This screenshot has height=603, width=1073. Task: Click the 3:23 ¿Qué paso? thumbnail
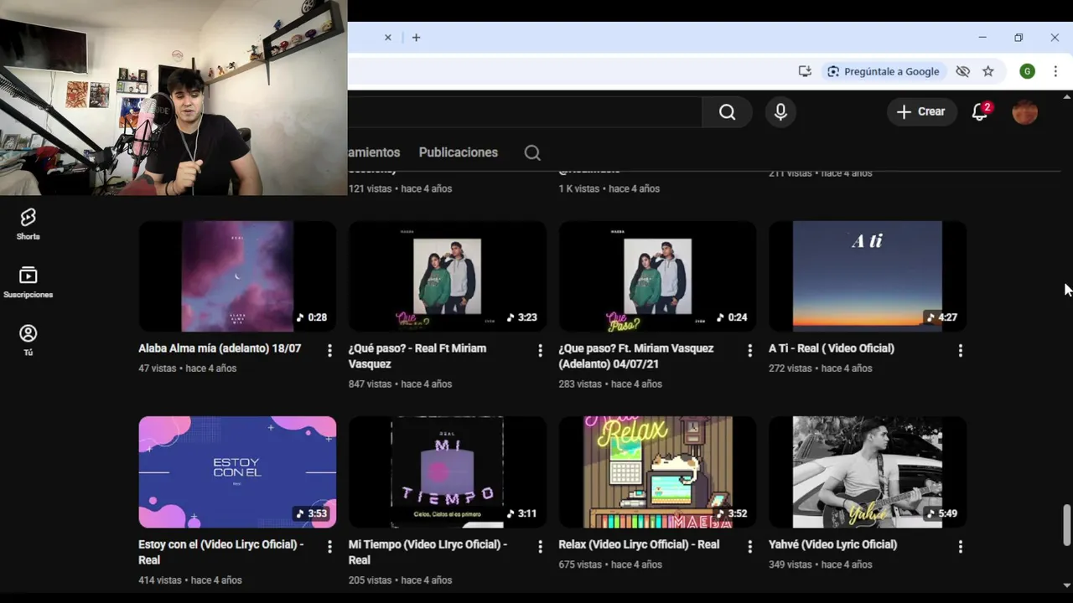pyautogui.click(x=448, y=276)
